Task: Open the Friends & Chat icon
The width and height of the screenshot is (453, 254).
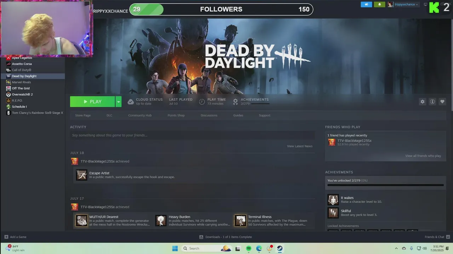Action: (448, 237)
